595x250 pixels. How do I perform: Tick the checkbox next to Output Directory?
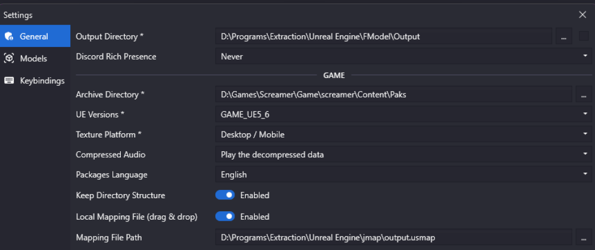(583, 36)
